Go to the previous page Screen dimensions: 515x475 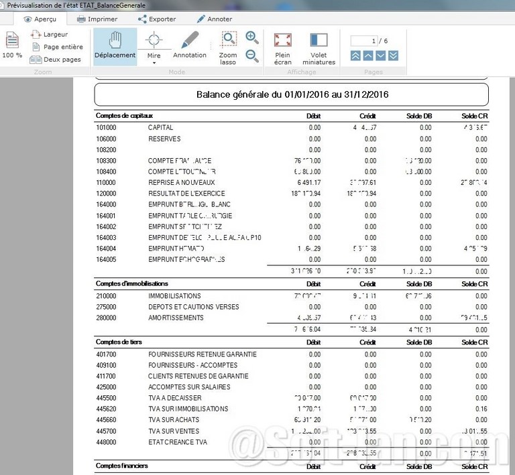click(368, 56)
